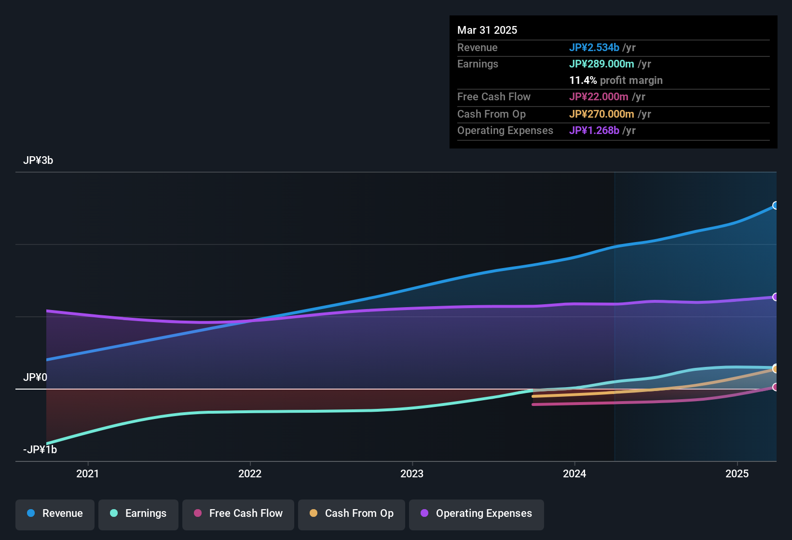
Task: Toggle the Earnings legend button
Action: pos(138,514)
